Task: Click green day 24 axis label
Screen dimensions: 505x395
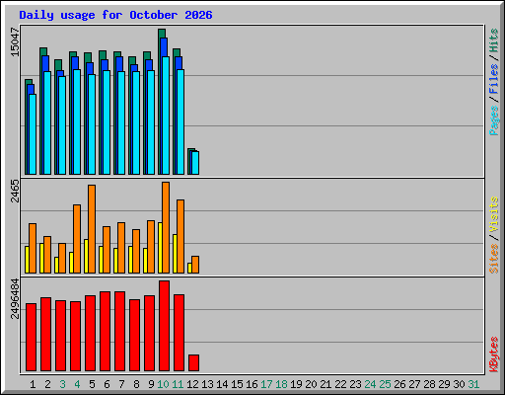Action: (370, 384)
